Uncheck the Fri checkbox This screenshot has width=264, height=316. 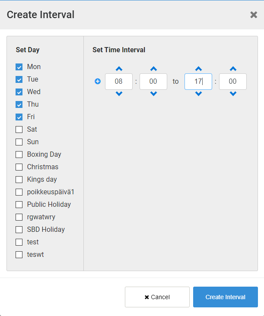click(x=19, y=117)
